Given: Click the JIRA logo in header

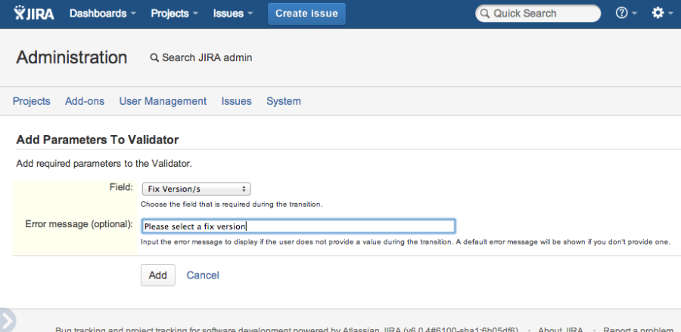Looking at the screenshot, I should [34, 14].
